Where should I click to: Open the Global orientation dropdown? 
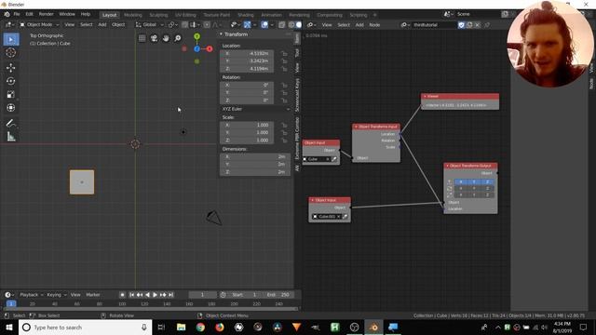tap(150, 25)
